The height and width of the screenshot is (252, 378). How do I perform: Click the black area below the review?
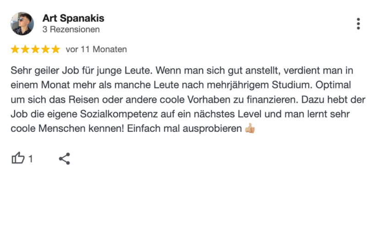tap(189, 214)
